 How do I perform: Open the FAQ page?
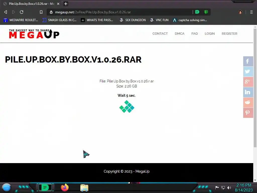pos(195,34)
